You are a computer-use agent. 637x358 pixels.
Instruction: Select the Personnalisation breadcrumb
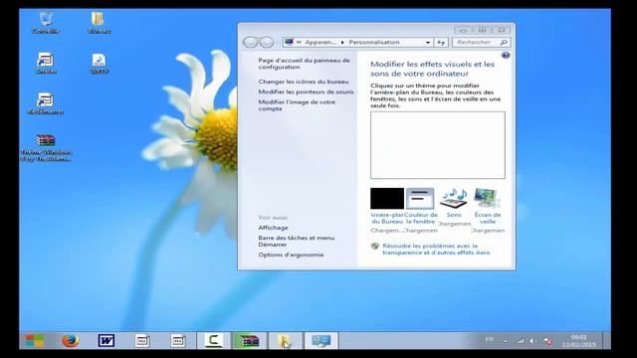374,42
